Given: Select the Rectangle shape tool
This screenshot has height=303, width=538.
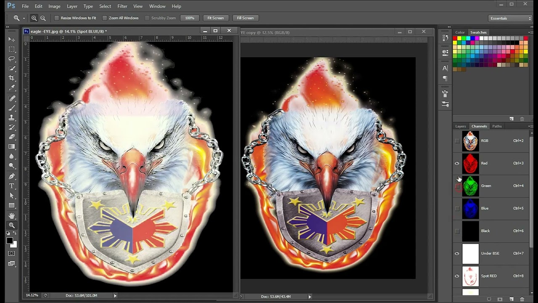Looking at the screenshot, I should click(12, 205).
